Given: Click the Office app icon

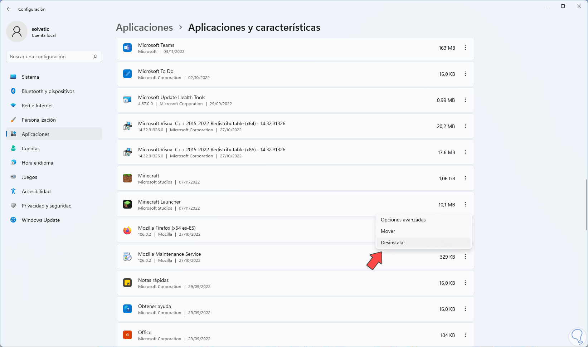Looking at the screenshot, I should coord(127,335).
